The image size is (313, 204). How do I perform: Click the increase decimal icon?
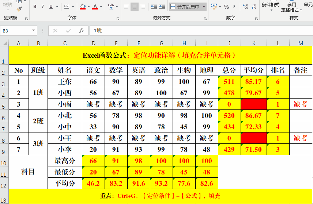(245, 7)
